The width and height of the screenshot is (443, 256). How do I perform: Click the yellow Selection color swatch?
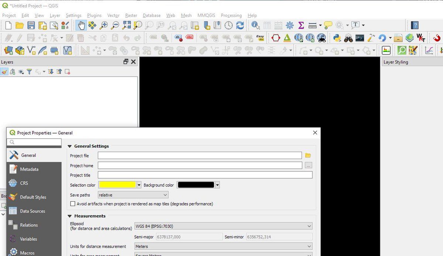(117, 185)
